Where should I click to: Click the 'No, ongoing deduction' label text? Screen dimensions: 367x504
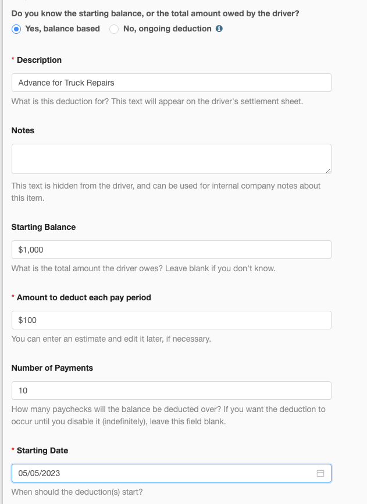pyautogui.click(x=168, y=29)
